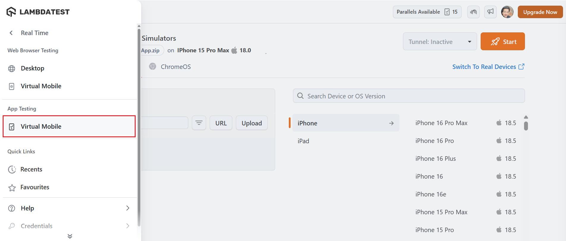The height and width of the screenshot is (241, 566).
Task: Switch to the iPad device category
Action: click(303, 141)
